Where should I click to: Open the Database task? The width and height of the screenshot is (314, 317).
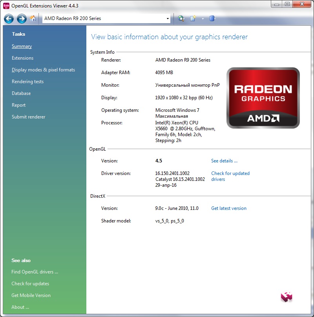pyautogui.click(x=21, y=93)
